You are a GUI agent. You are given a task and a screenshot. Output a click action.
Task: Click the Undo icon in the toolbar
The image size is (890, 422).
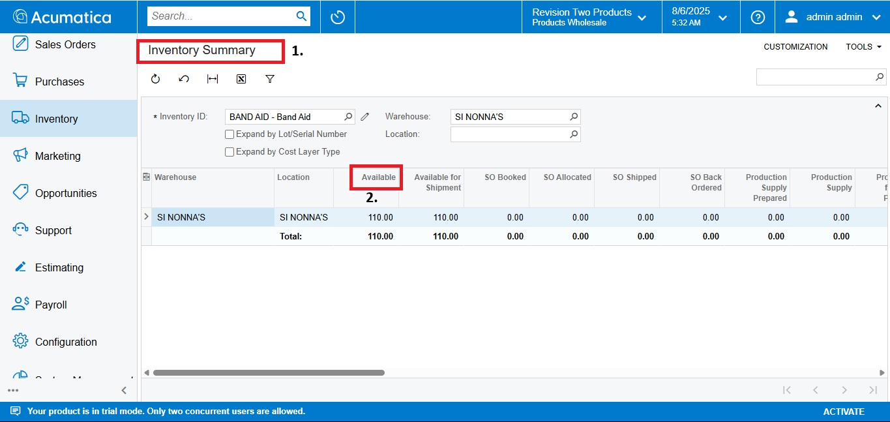(184, 79)
